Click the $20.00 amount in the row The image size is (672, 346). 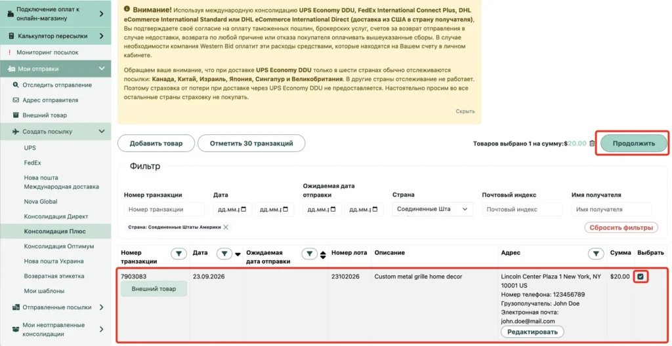coord(620,277)
